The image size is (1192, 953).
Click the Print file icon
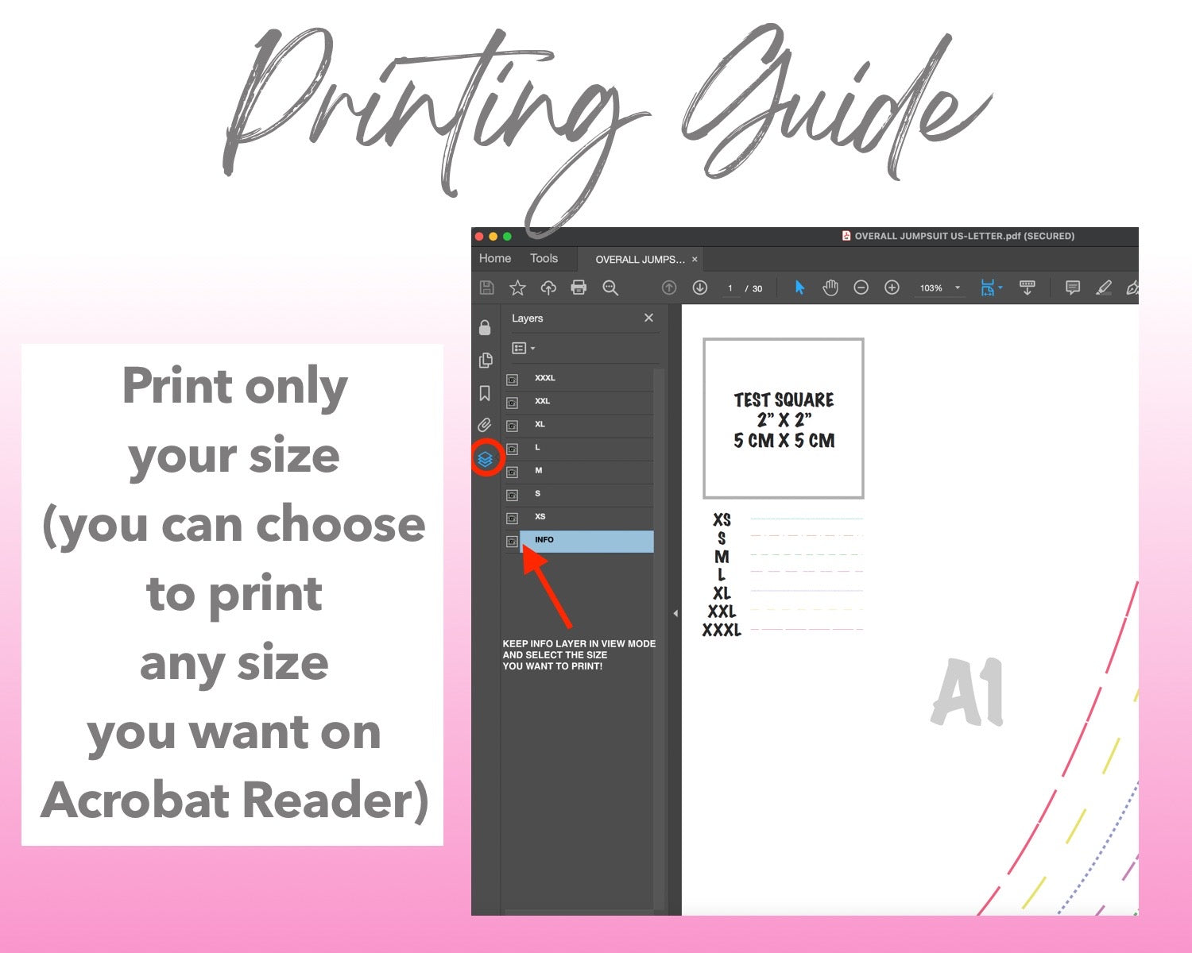pyautogui.click(x=579, y=287)
